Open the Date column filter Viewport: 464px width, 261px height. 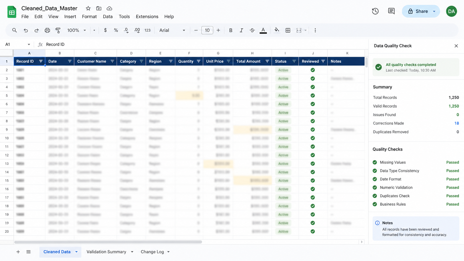(70, 61)
